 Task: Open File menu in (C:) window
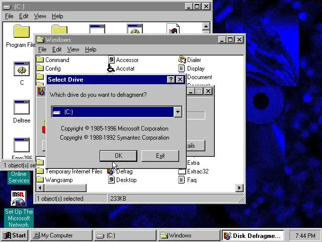tap(9, 16)
